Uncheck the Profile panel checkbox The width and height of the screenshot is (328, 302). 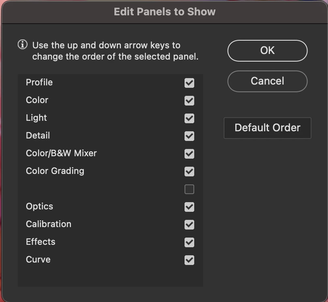tap(189, 83)
